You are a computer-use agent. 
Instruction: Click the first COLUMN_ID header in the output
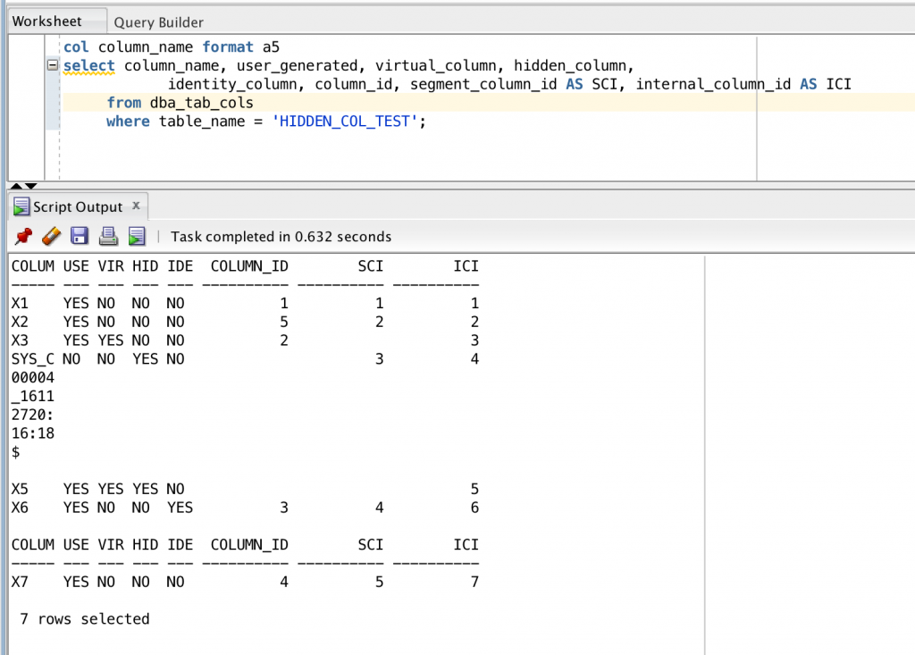[249, 266]
